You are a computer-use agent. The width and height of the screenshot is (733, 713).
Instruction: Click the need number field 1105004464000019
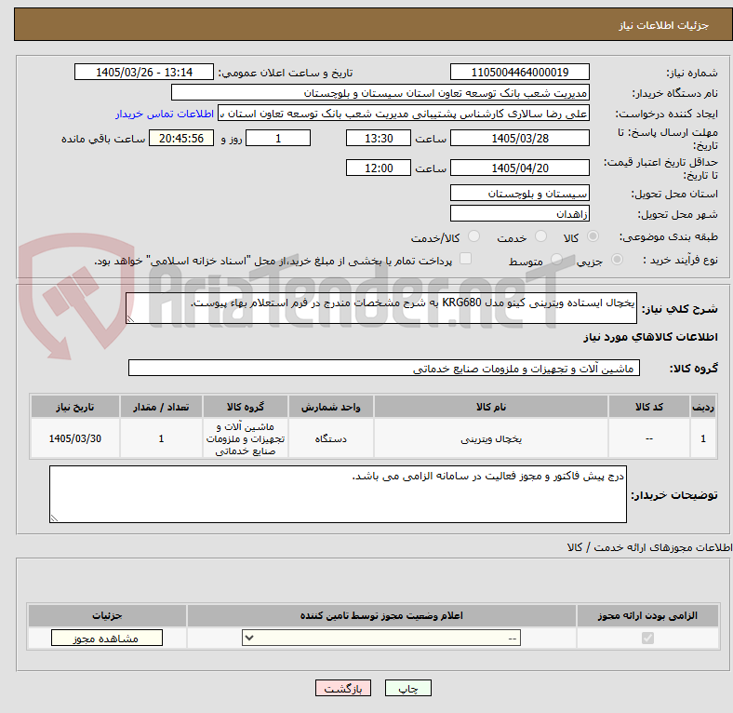coord(519,72)
